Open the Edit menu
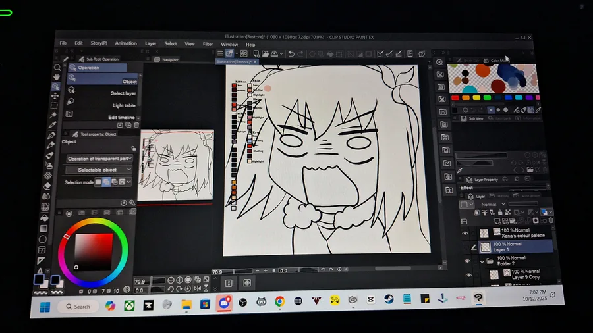 click(x=78, y=43)
